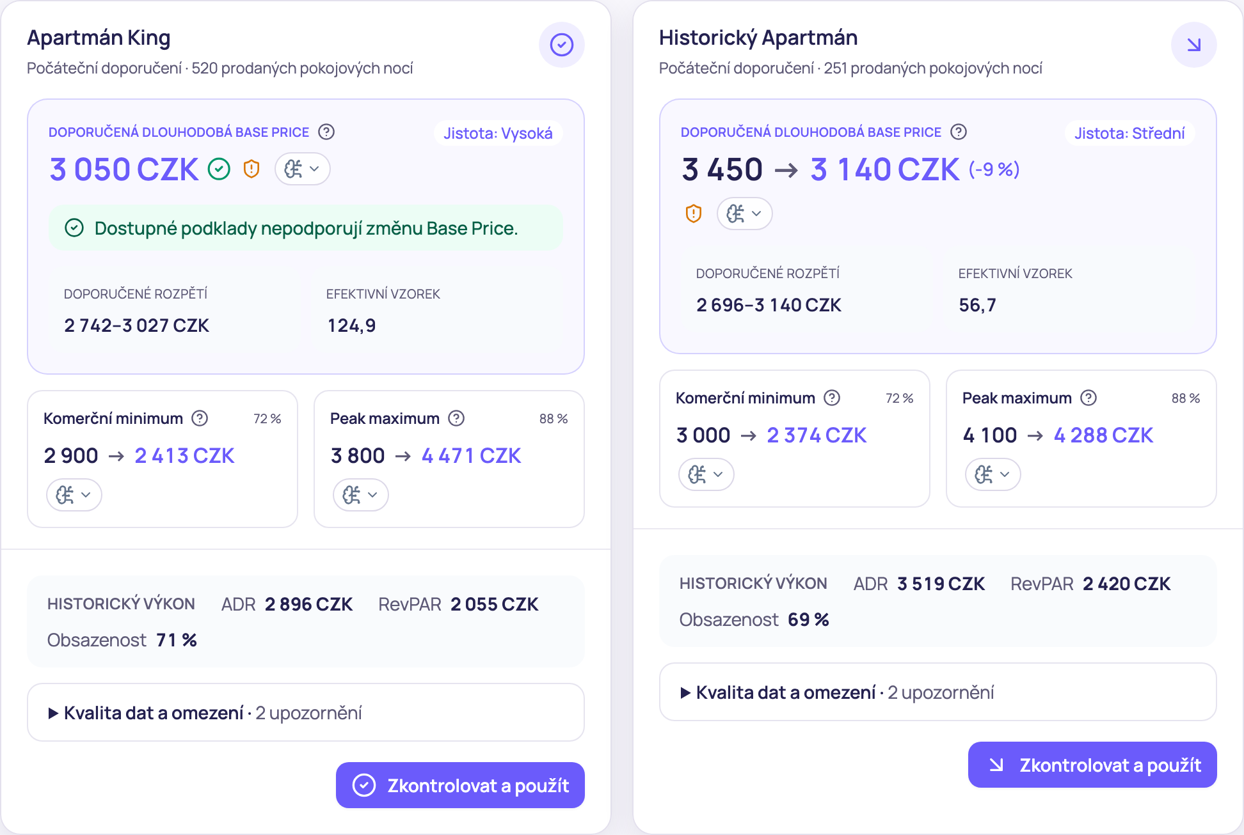Show help for Peak maximum in Historický Apartmán
This screenshot has width=1244, height=835.
[x=1088, y=398]
